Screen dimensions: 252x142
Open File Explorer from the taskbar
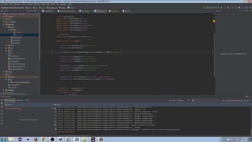pyautogui.click(x=11, y=139)
